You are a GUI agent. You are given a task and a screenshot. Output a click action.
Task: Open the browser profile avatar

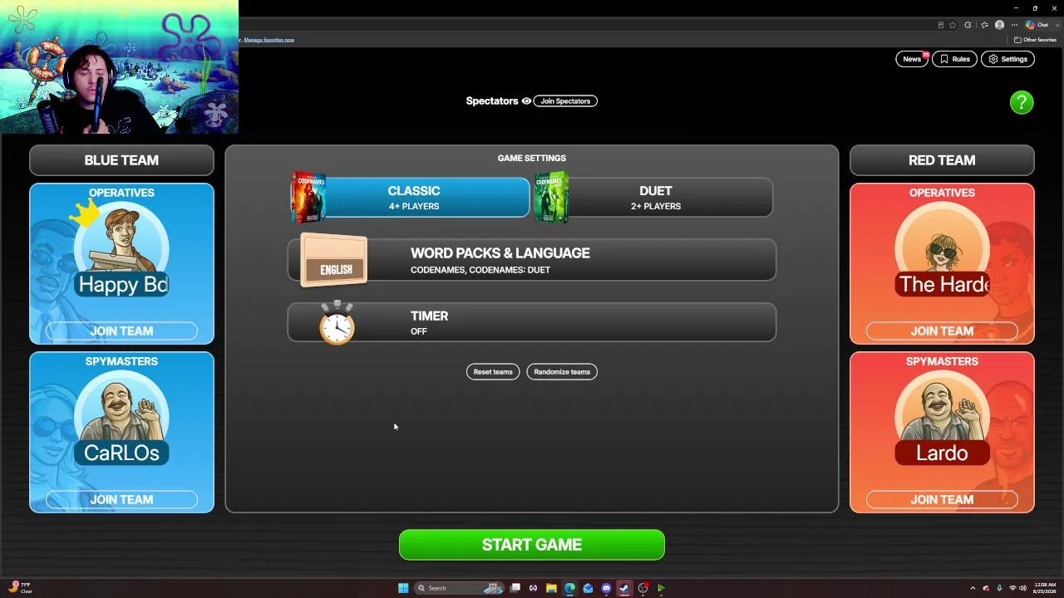999,25
